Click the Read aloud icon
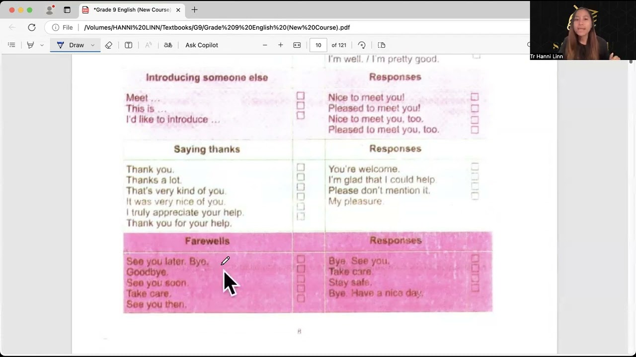The image size is (636, 357). click(148, 45)
